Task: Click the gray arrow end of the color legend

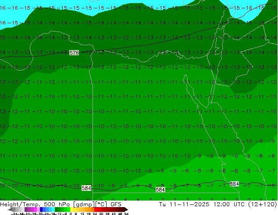Action: [10, 209]
